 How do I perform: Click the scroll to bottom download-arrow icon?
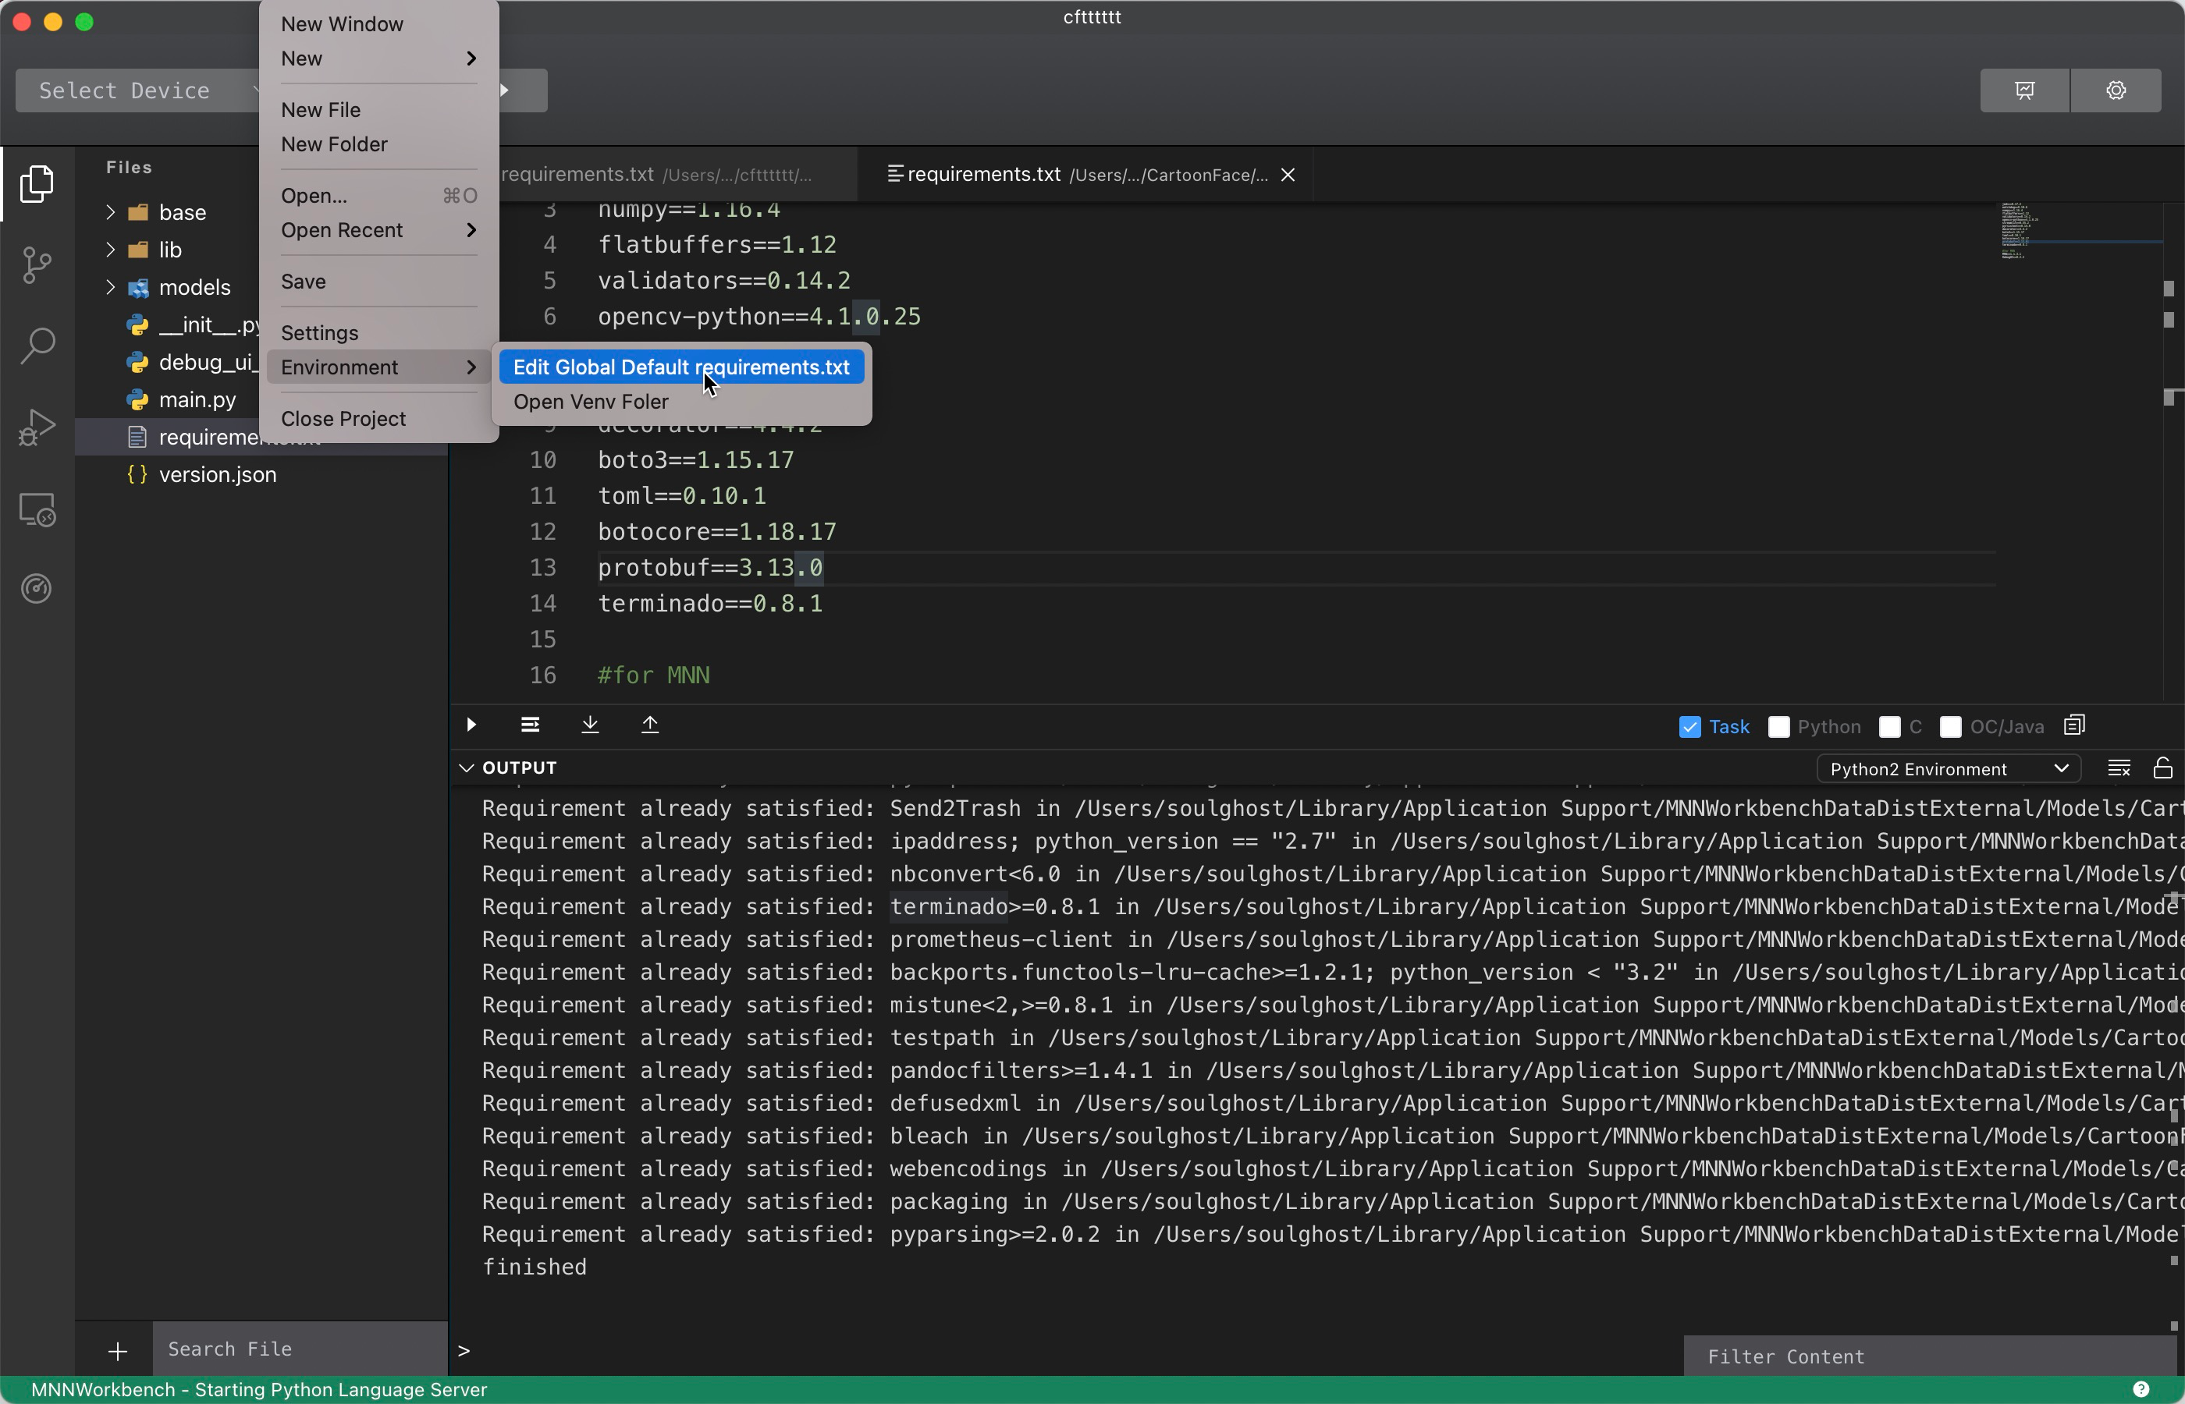tap(590, 725)
